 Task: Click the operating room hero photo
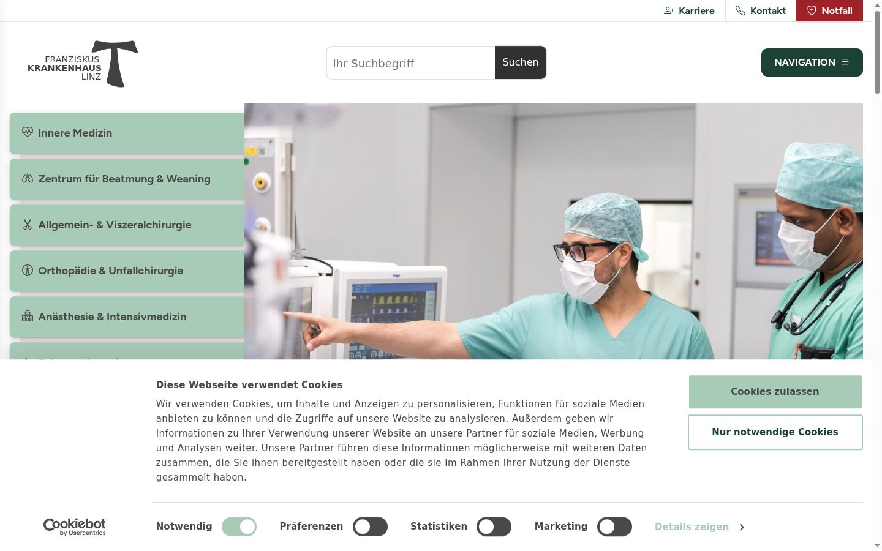coord(553,231)
